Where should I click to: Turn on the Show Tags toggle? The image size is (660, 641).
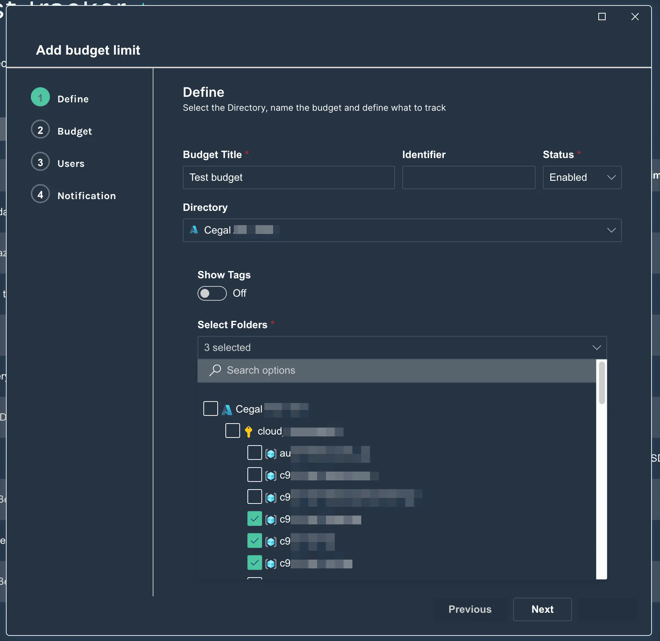tap(212, 293)
